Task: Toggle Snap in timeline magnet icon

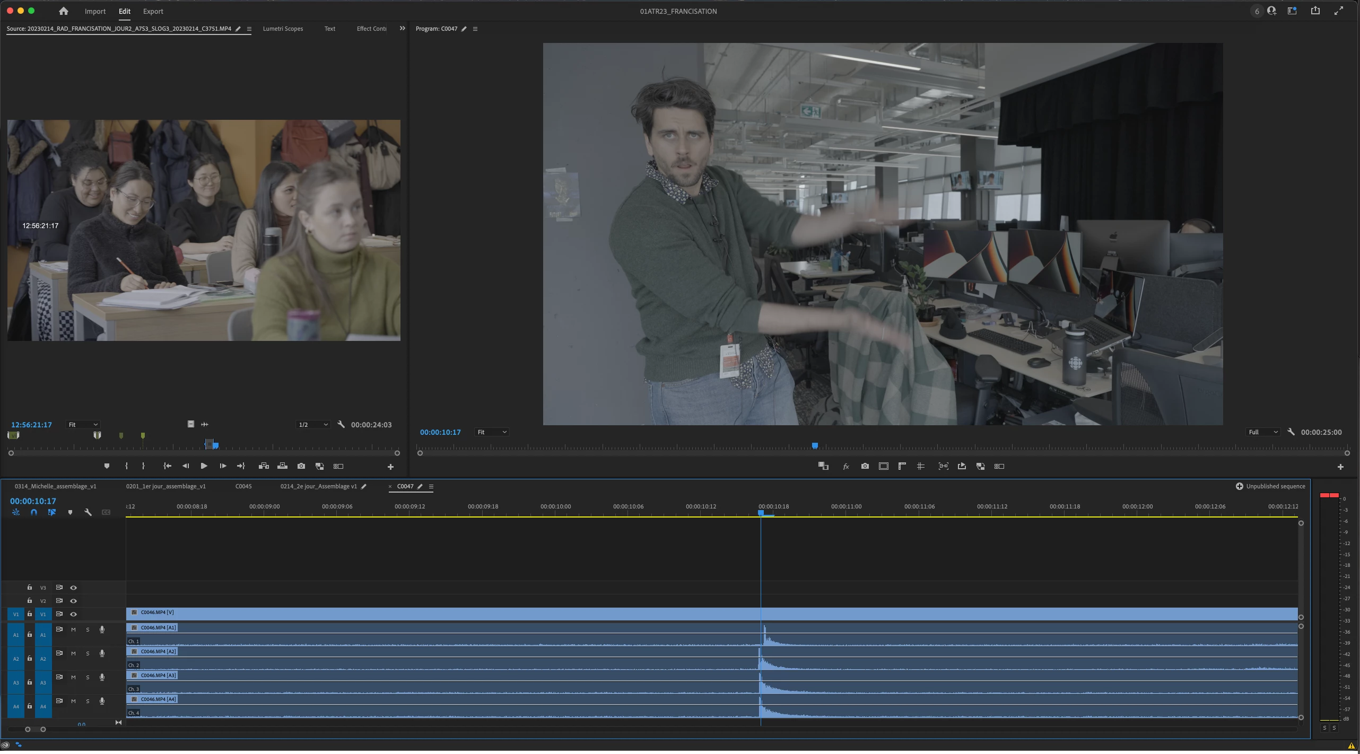Action: click(x=34, y=512)
